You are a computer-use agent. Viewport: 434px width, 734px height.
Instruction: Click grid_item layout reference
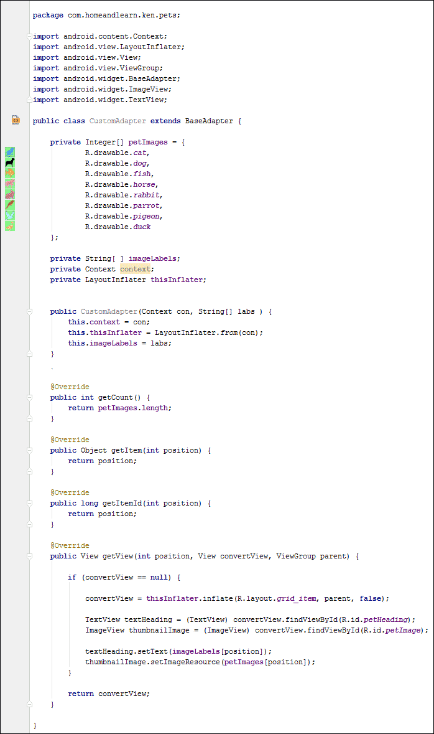(x=297, y=598)
